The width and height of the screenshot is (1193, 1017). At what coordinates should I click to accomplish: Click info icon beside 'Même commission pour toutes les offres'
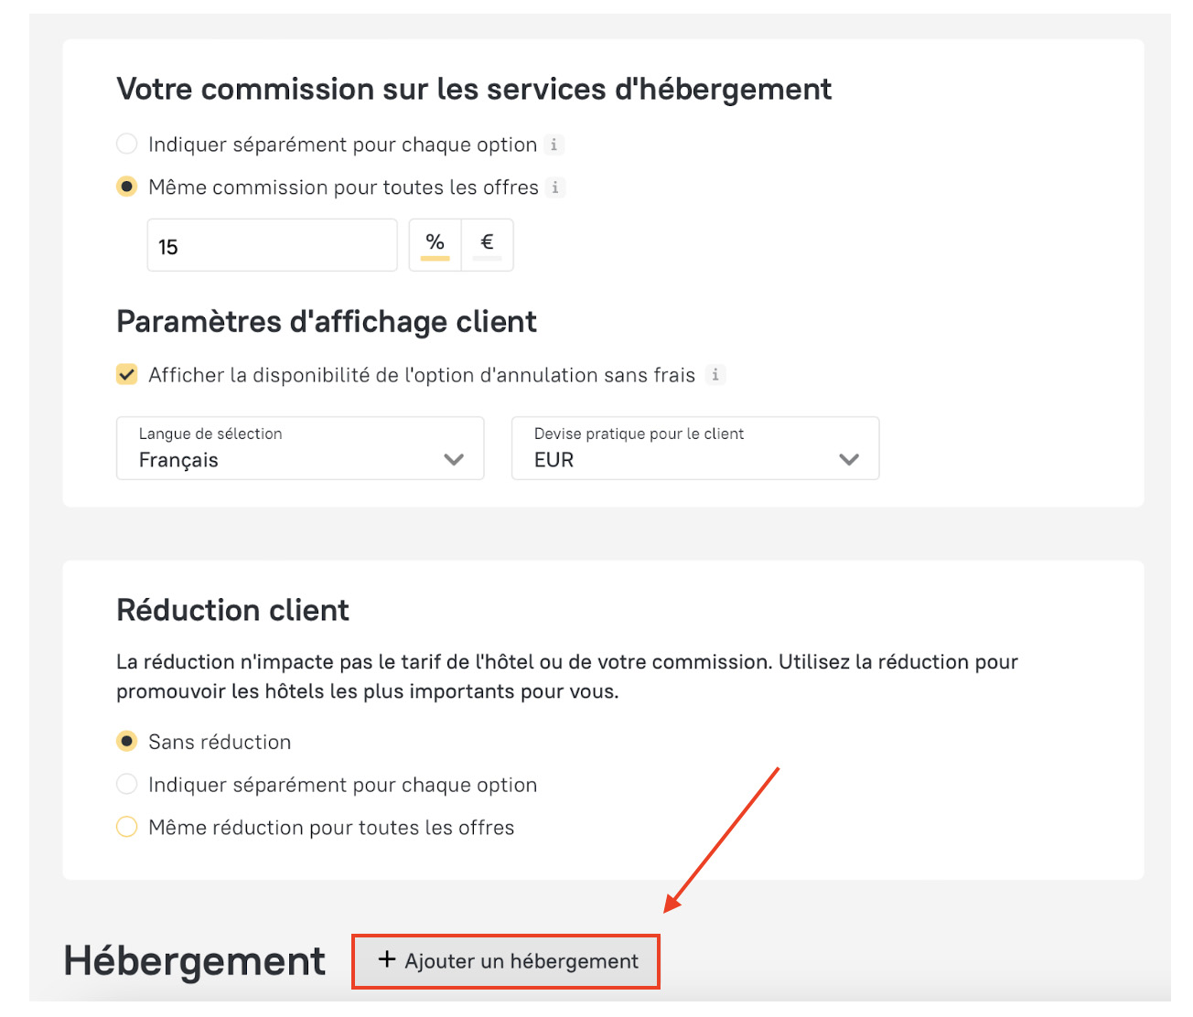click(555, 187)
